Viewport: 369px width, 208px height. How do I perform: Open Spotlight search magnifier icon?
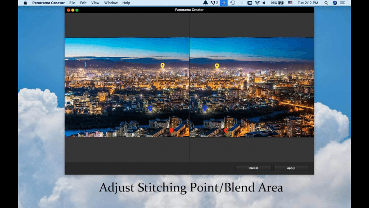326,3
